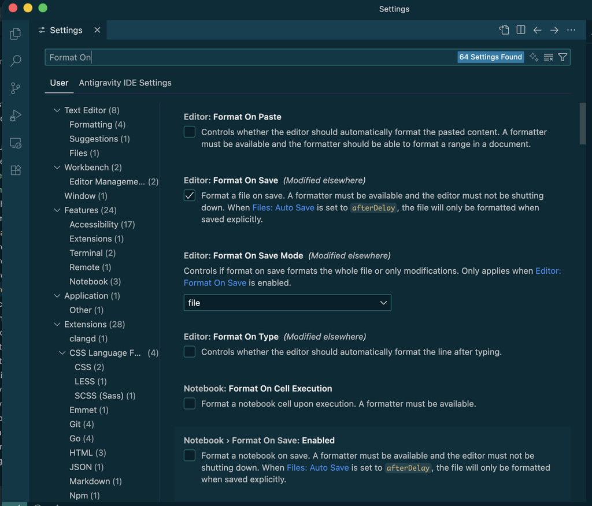Collapse CSS Language Features node

[62, 353]
